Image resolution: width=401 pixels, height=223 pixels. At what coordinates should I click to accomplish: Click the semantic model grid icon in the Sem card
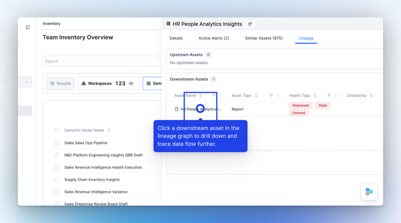[149, 83]
